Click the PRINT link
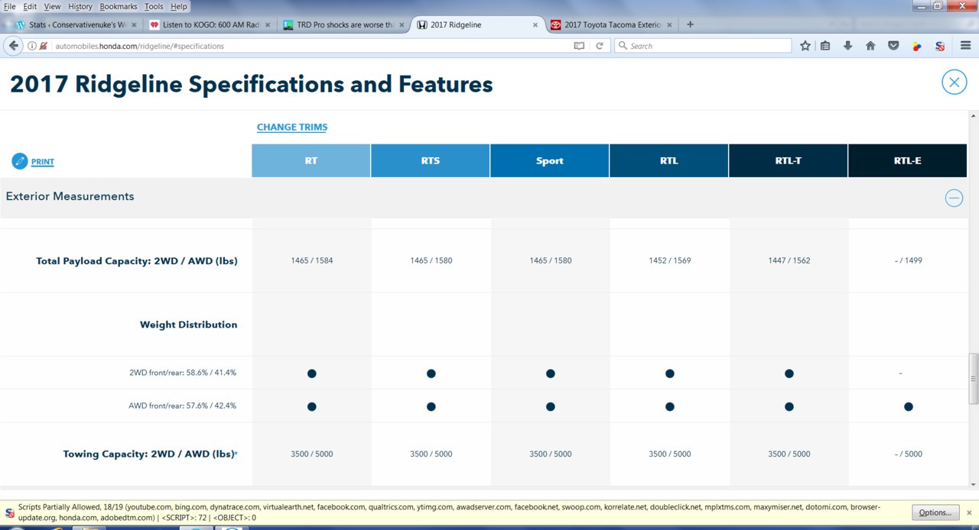Image resolution: width=979 pixels, height=530 pixels. [43, 162]
